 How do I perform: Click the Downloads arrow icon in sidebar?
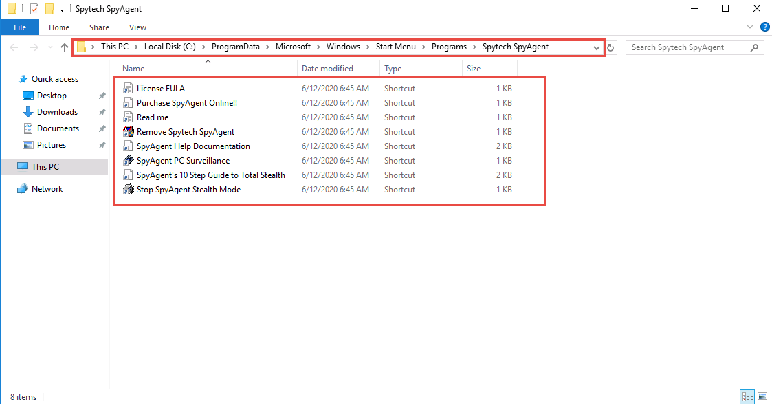[29, 112]
